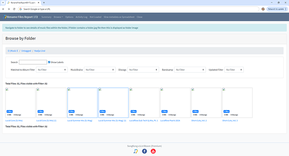Viewport: 289px width, 156px height.
Task: Click the Nadja Lind breadcrumb
Action: click(40, 51)
